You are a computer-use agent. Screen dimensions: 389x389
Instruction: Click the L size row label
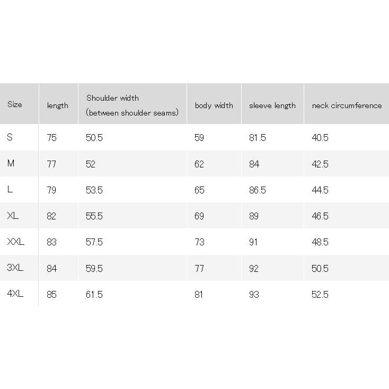10,189
